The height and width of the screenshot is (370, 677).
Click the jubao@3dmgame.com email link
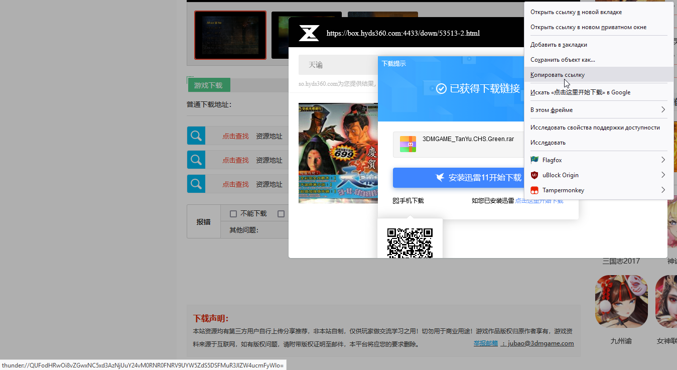(540, 343)
